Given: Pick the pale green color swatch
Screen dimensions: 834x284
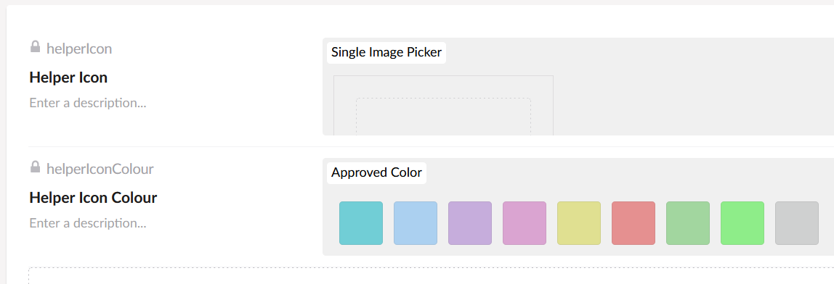Looking at the screenshot, I should click(x=688, y=223).
